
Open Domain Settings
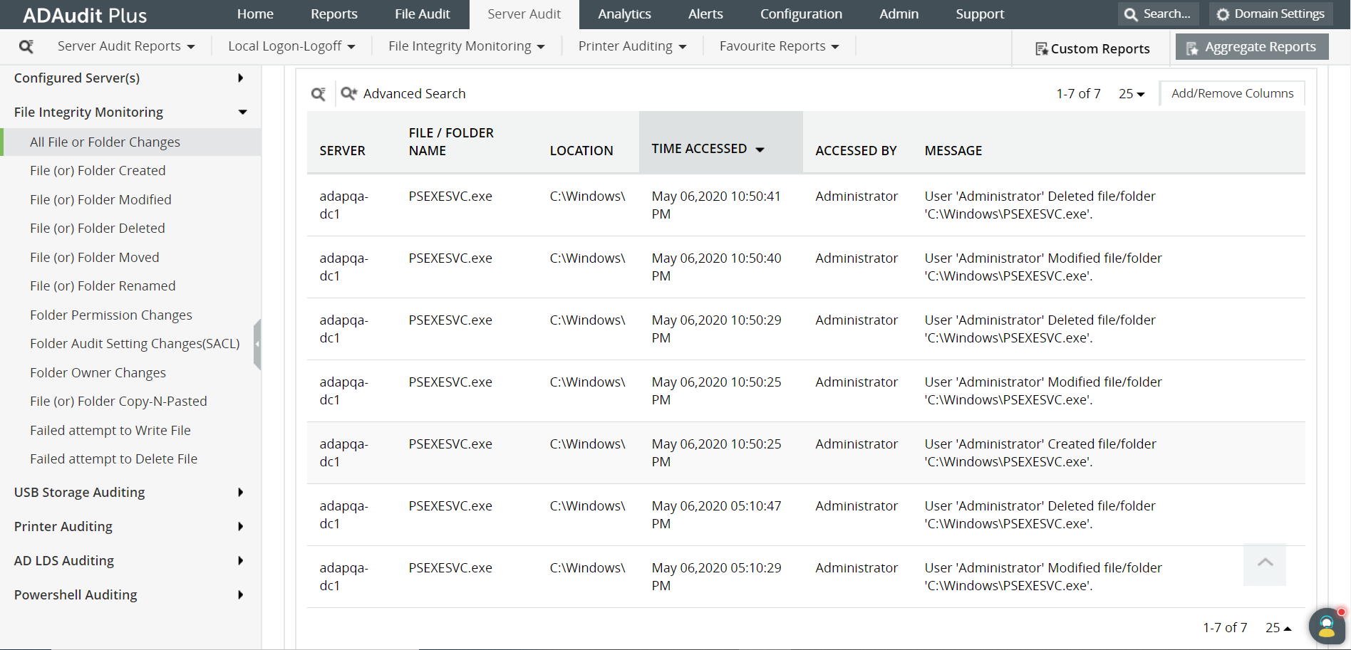(1270, 14)
